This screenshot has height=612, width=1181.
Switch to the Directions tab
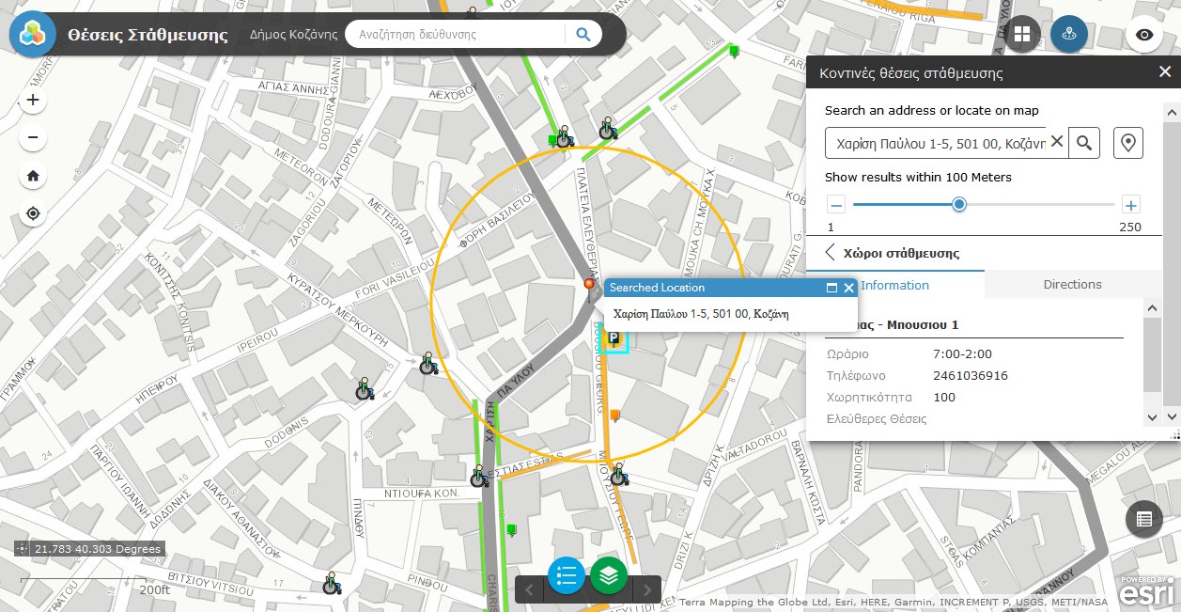(x=1072, y=285)
